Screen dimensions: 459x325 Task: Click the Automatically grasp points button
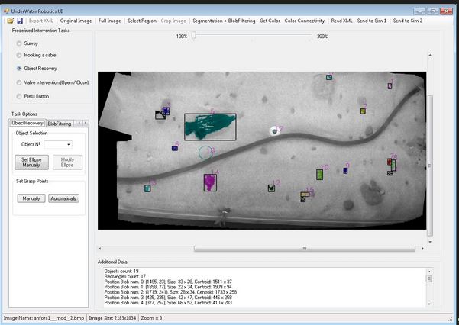(x=63, y=198)
